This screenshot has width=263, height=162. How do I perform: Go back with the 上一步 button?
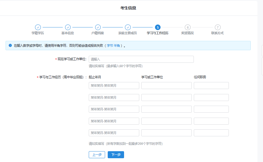pos(97,155)
